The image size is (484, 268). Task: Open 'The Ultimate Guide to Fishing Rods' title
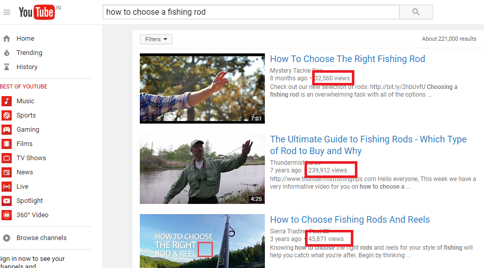click(x=368, y=145)
